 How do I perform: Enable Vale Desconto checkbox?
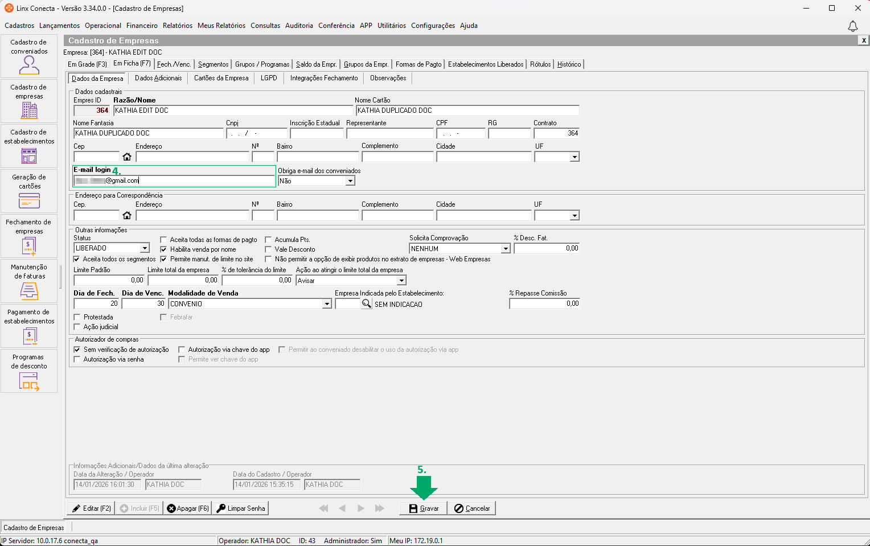coord(269,249)
